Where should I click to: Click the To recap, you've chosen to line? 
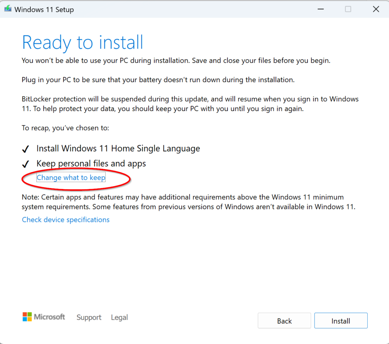pos(65,128)
